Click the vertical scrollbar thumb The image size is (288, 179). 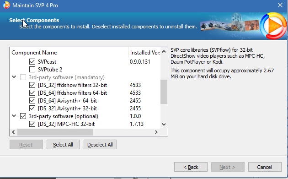[164, 92]
